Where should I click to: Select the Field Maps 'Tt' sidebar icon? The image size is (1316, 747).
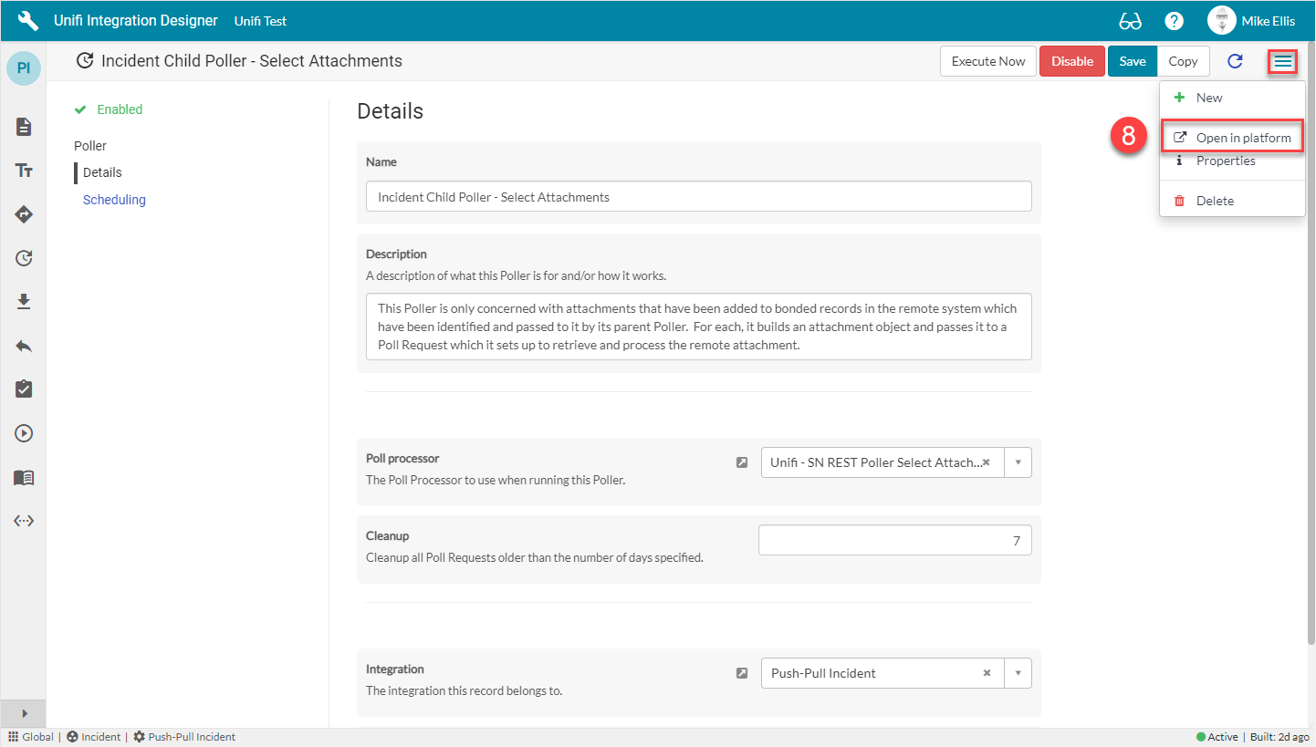click(23, 171)
